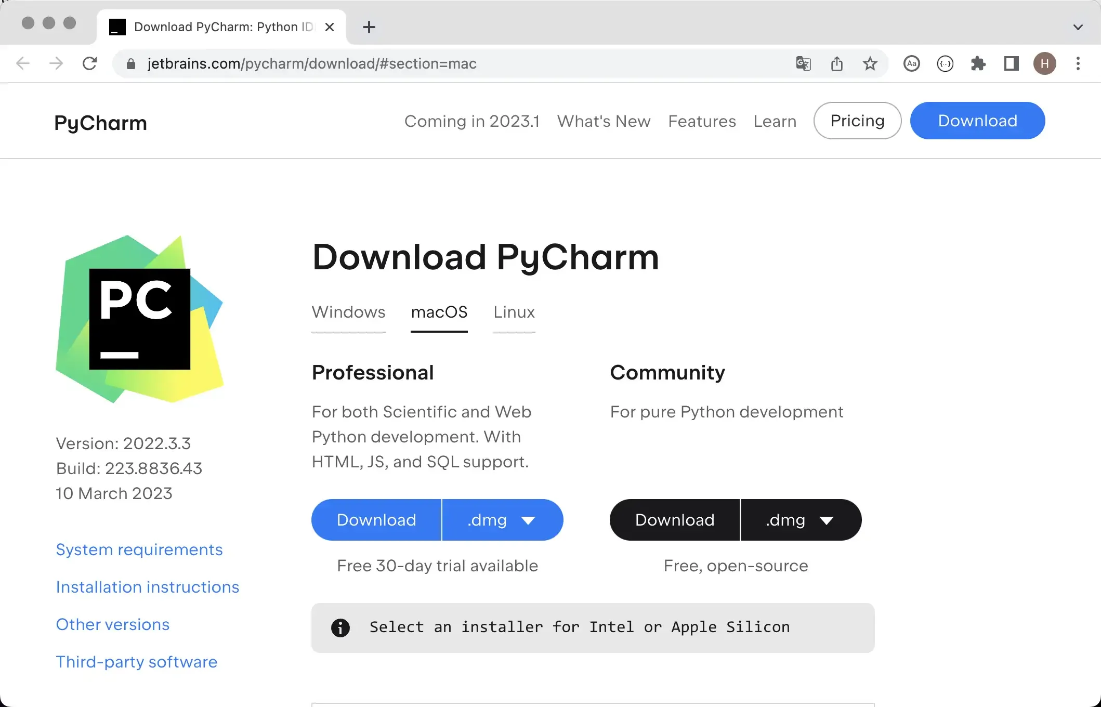
Task: Open Google Translate in the address bar
Action: [803, 63]
